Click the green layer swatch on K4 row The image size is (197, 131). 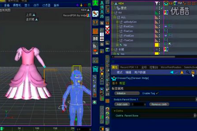click(157, 13)
